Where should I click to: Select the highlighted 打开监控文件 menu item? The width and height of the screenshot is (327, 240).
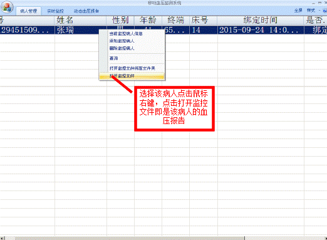132,76
